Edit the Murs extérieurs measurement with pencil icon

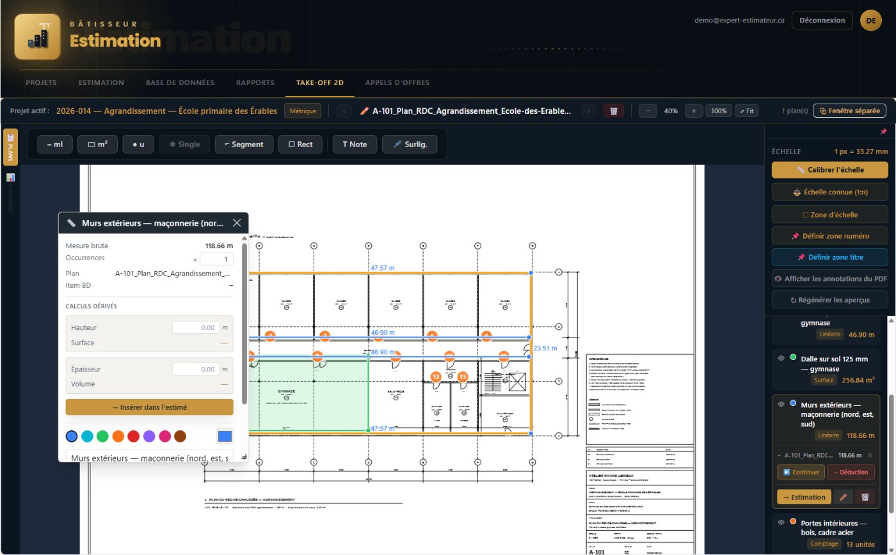click(843, 497)
